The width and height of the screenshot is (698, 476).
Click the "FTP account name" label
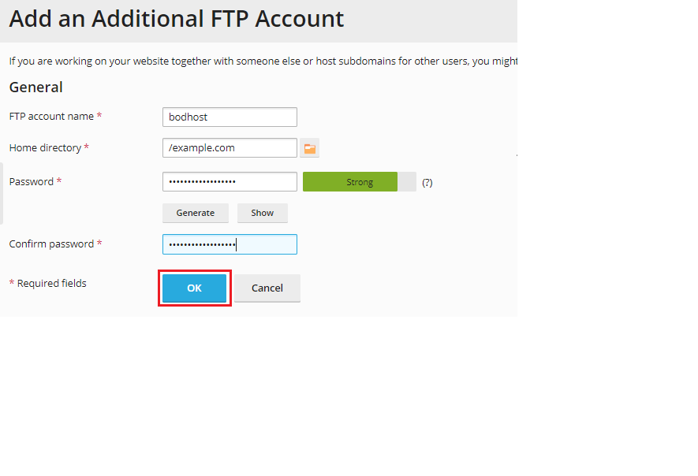click(x=51, y=116)
